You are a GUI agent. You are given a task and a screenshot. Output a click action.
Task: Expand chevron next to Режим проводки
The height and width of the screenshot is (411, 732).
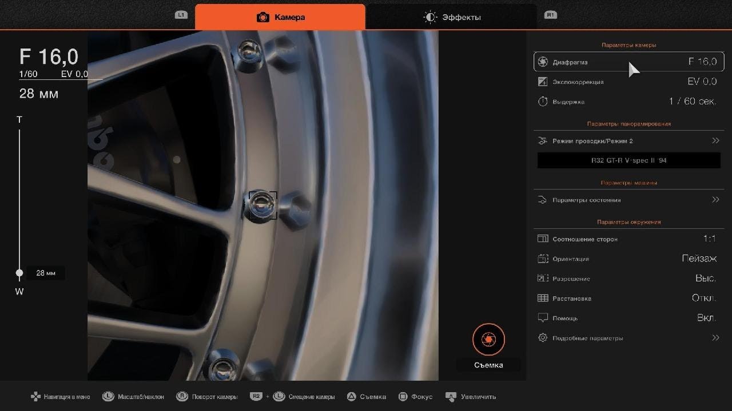(x=715, y=140)
